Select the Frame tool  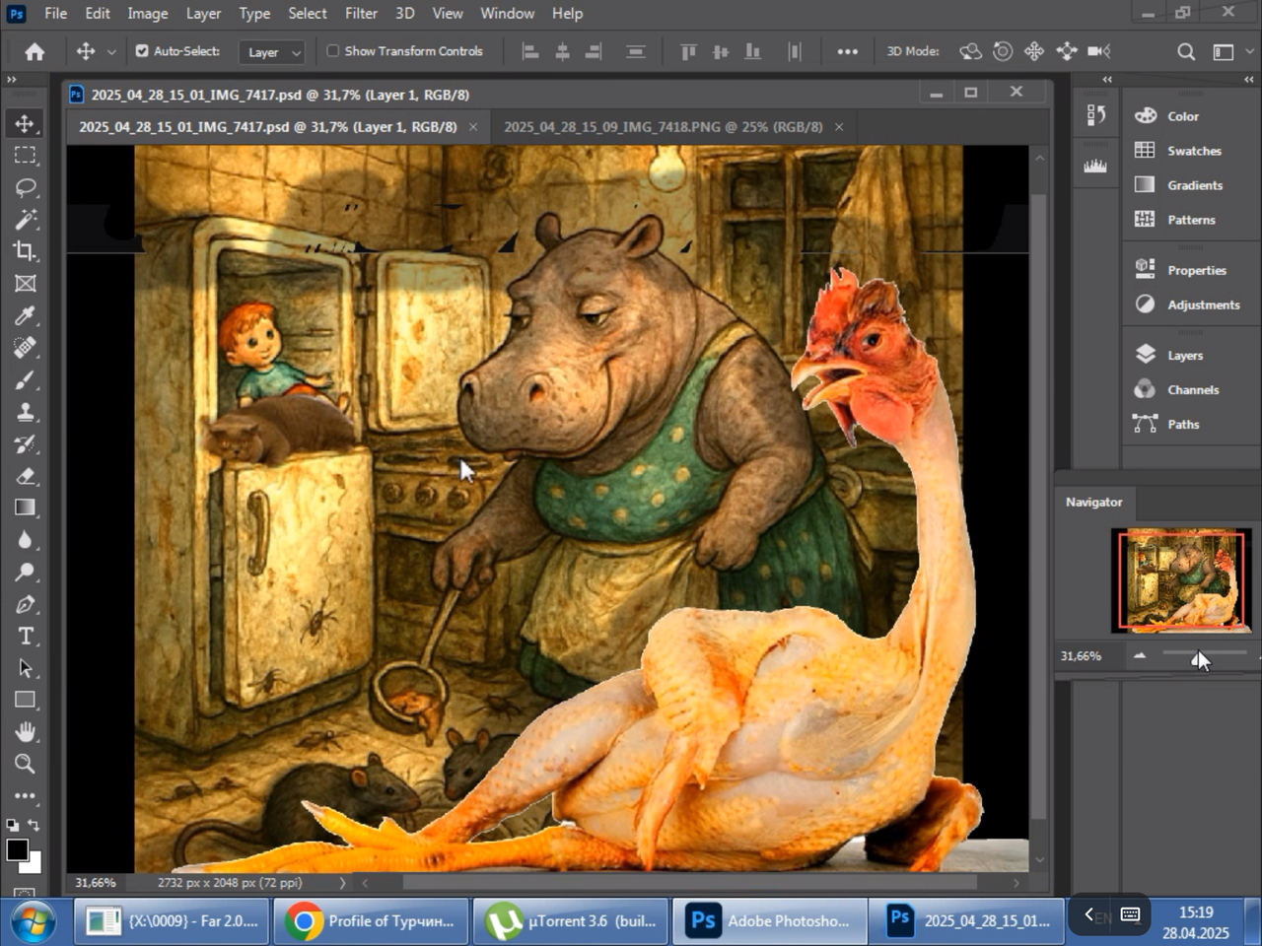(x=25, y=284)
